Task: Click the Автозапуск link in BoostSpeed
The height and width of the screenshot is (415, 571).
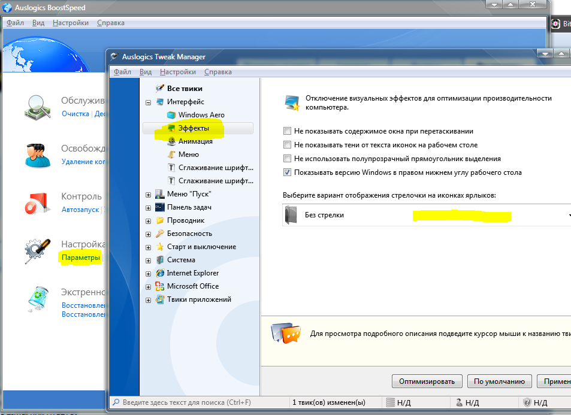Action: pyautogui.click(x=80, y=210)
